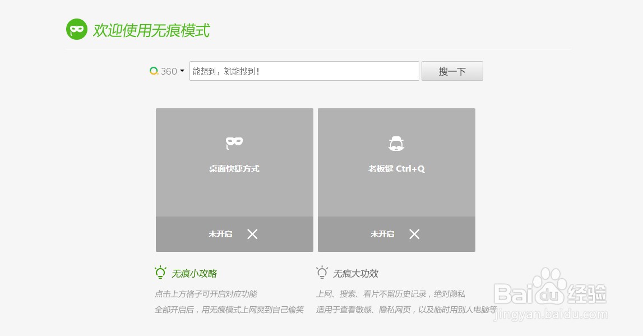Click the 搜一下 search button
643x336 pixels.
pos(452,71)
